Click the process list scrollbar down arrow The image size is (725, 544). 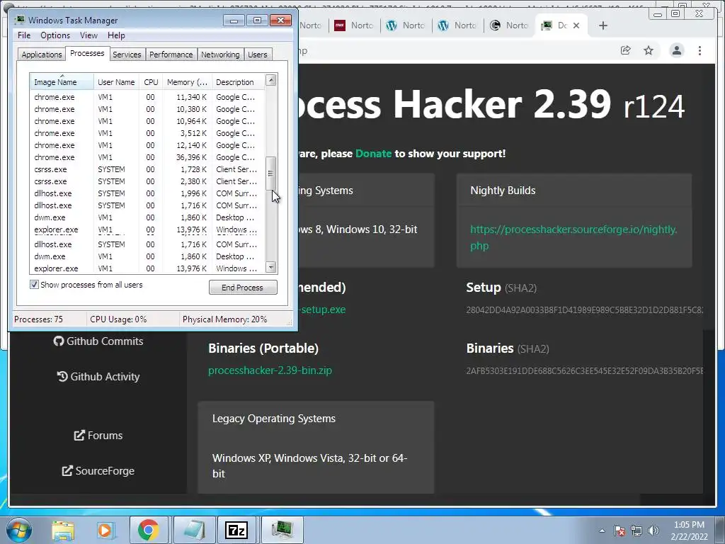coord(271,267)
